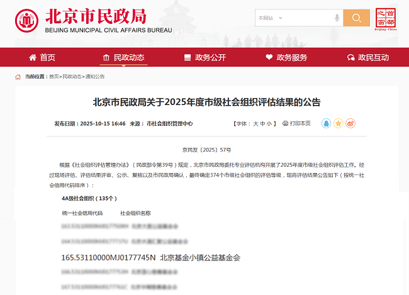409x295 pixels.
Task: Click the home icon beside 当前位置
Action: click(18, 77)
